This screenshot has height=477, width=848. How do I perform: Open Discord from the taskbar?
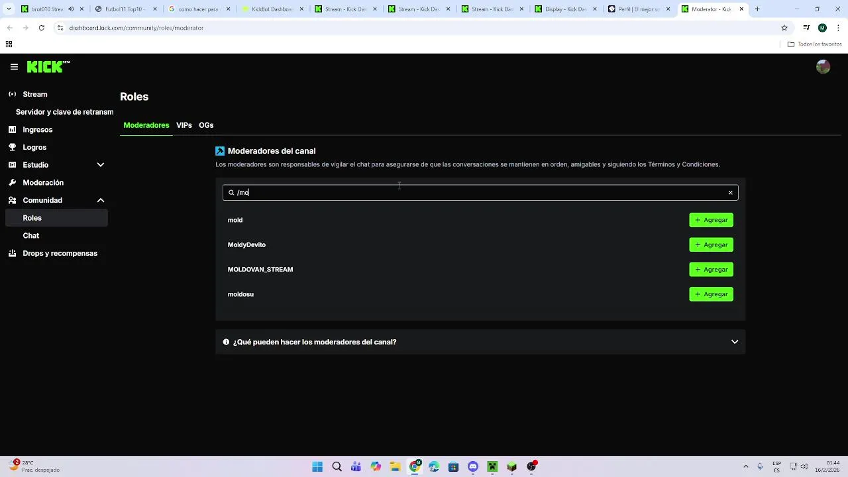coord(473,466)
